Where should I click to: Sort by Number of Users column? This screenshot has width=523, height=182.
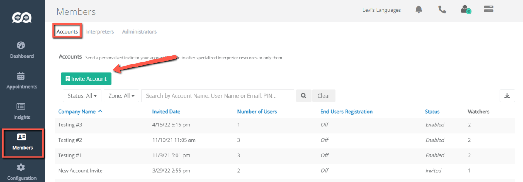tap(257, 112)
